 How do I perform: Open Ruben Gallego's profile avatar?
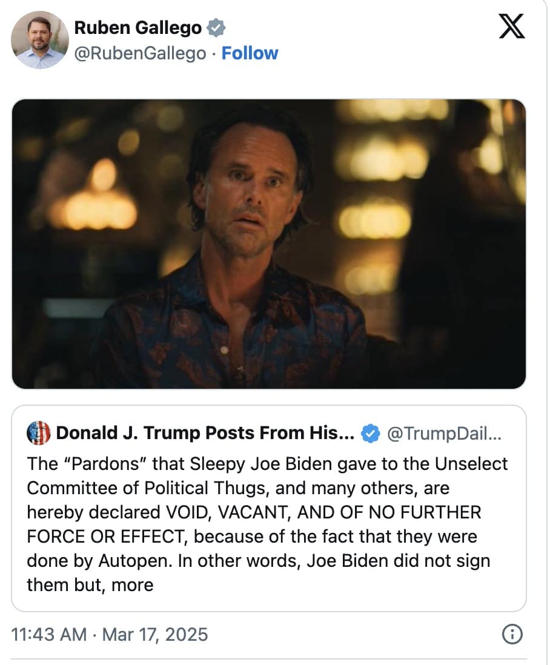(40, 40)
